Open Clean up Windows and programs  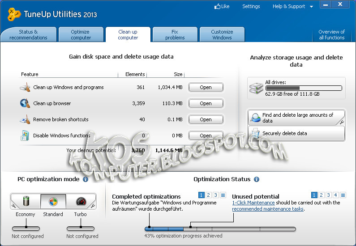(206, 87)
